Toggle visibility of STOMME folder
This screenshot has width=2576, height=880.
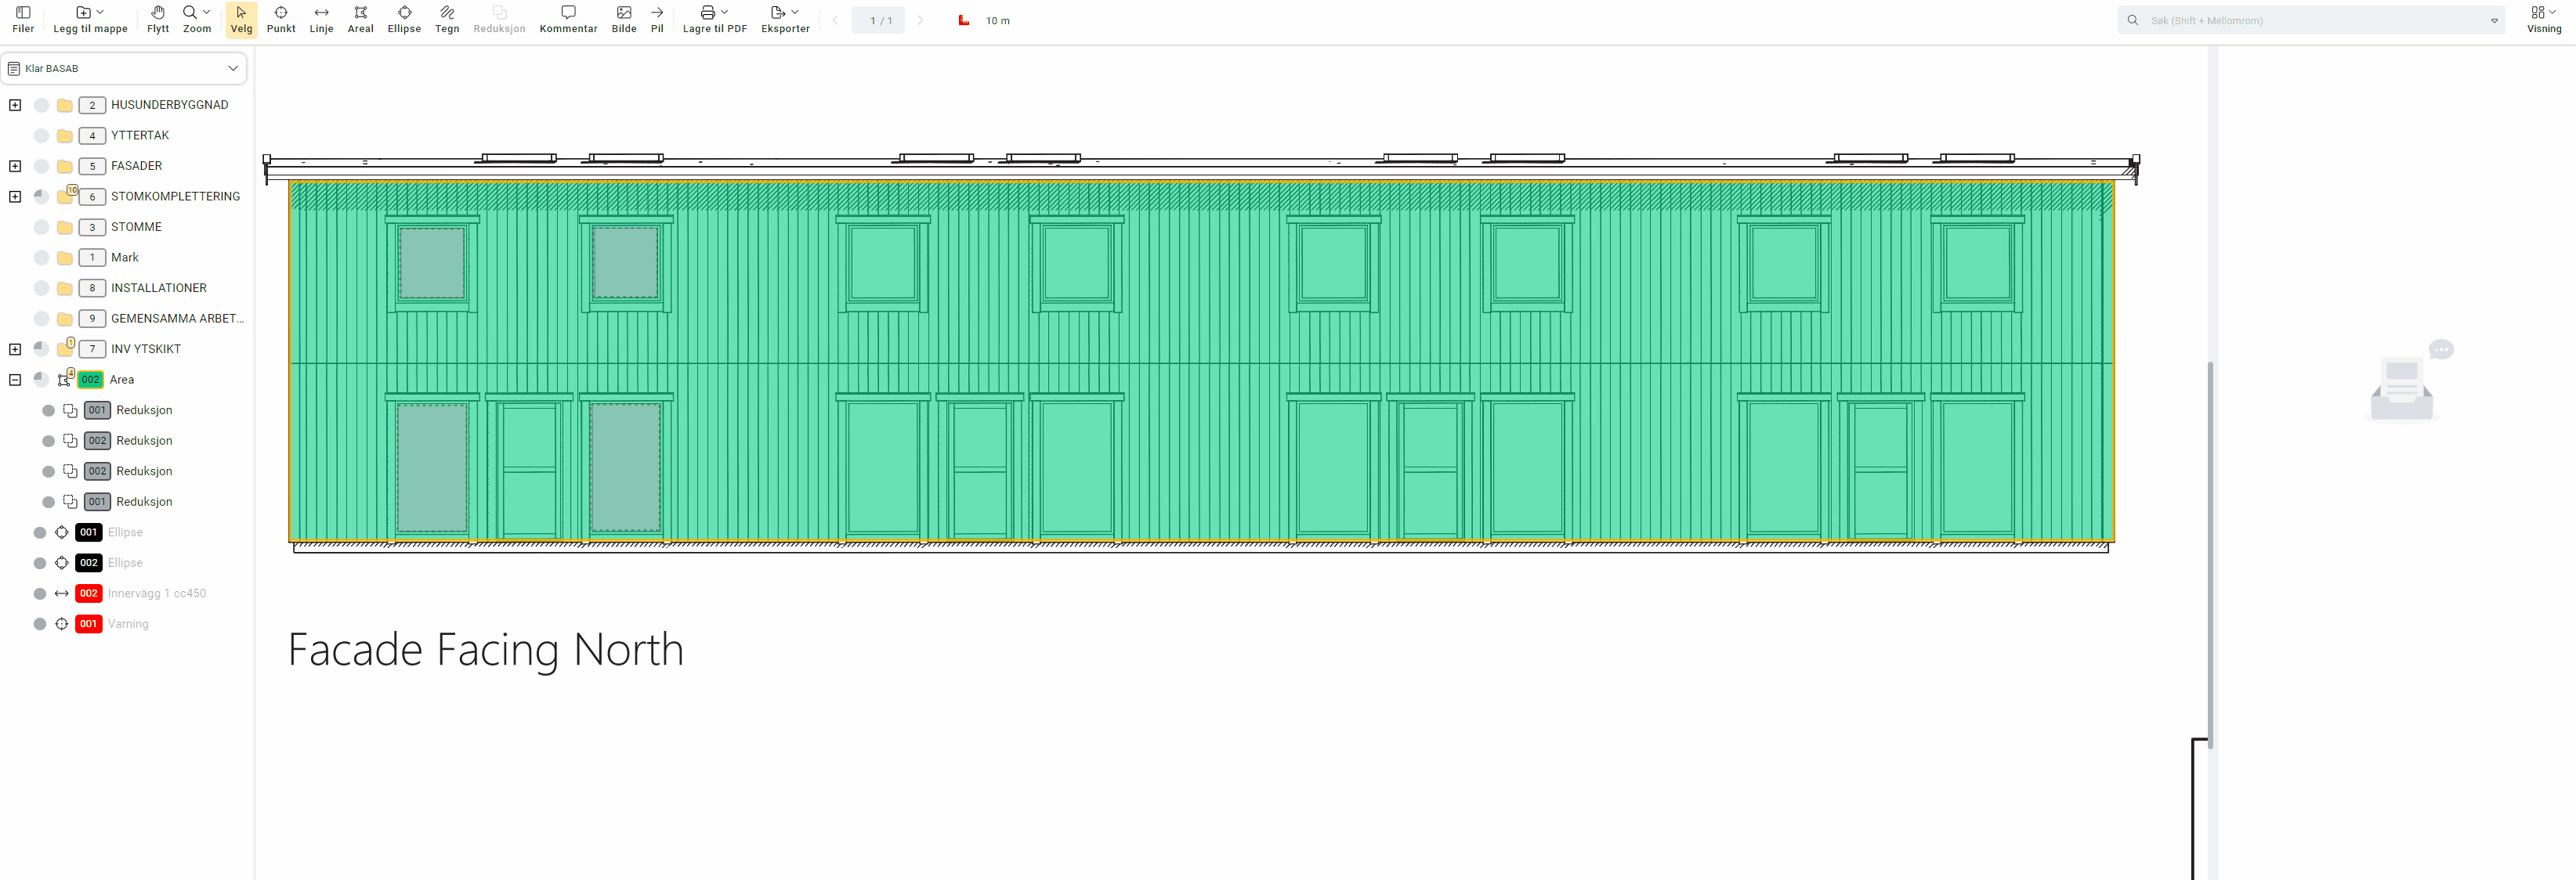click(41, 227)
